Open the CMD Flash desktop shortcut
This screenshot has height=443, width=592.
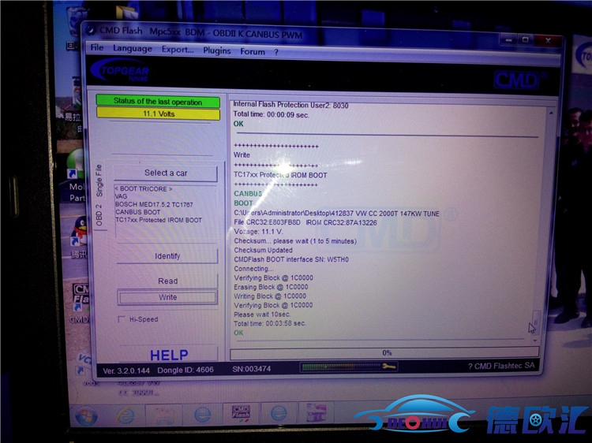pyautogui.click(x=81, y=298)
